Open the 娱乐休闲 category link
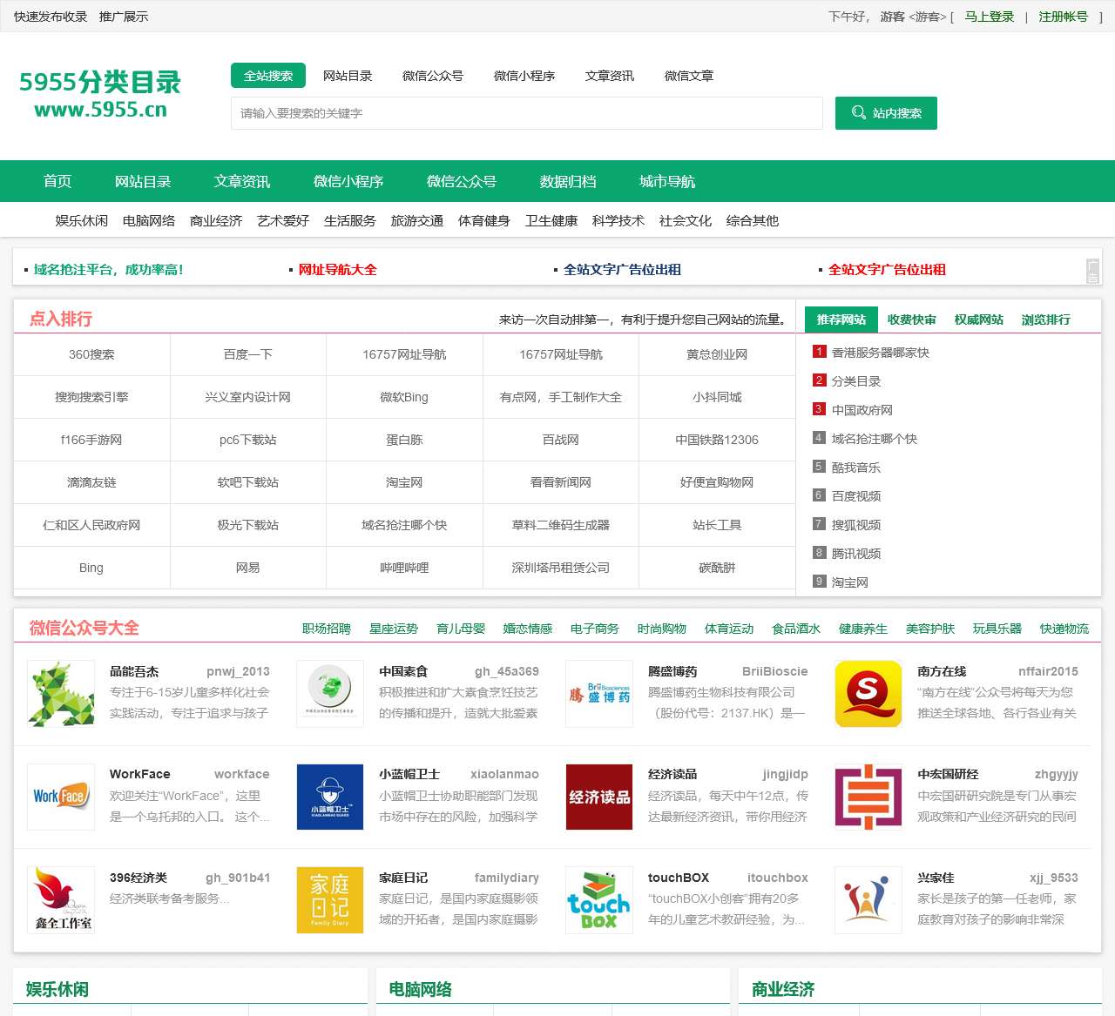 click(x=82, y=220)
